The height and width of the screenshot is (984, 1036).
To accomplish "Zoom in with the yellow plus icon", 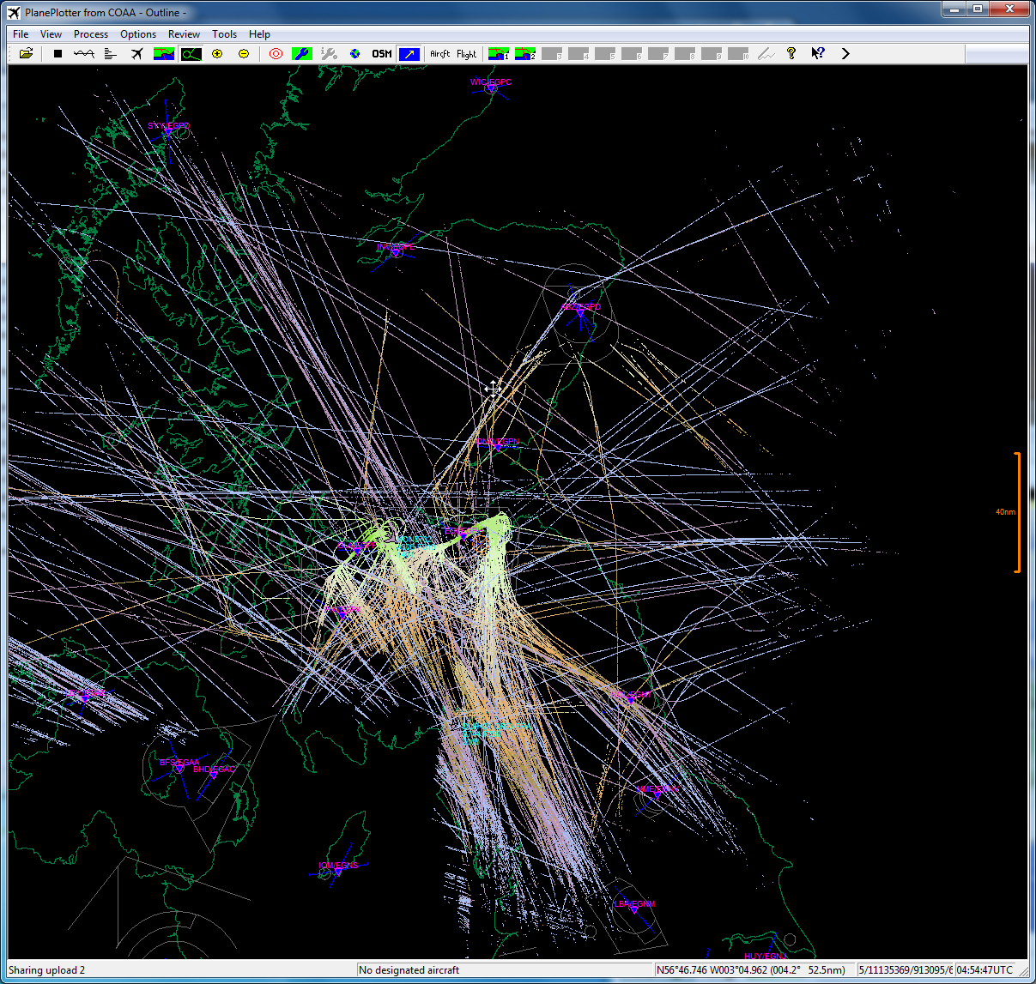I will [x=217, y=53].
